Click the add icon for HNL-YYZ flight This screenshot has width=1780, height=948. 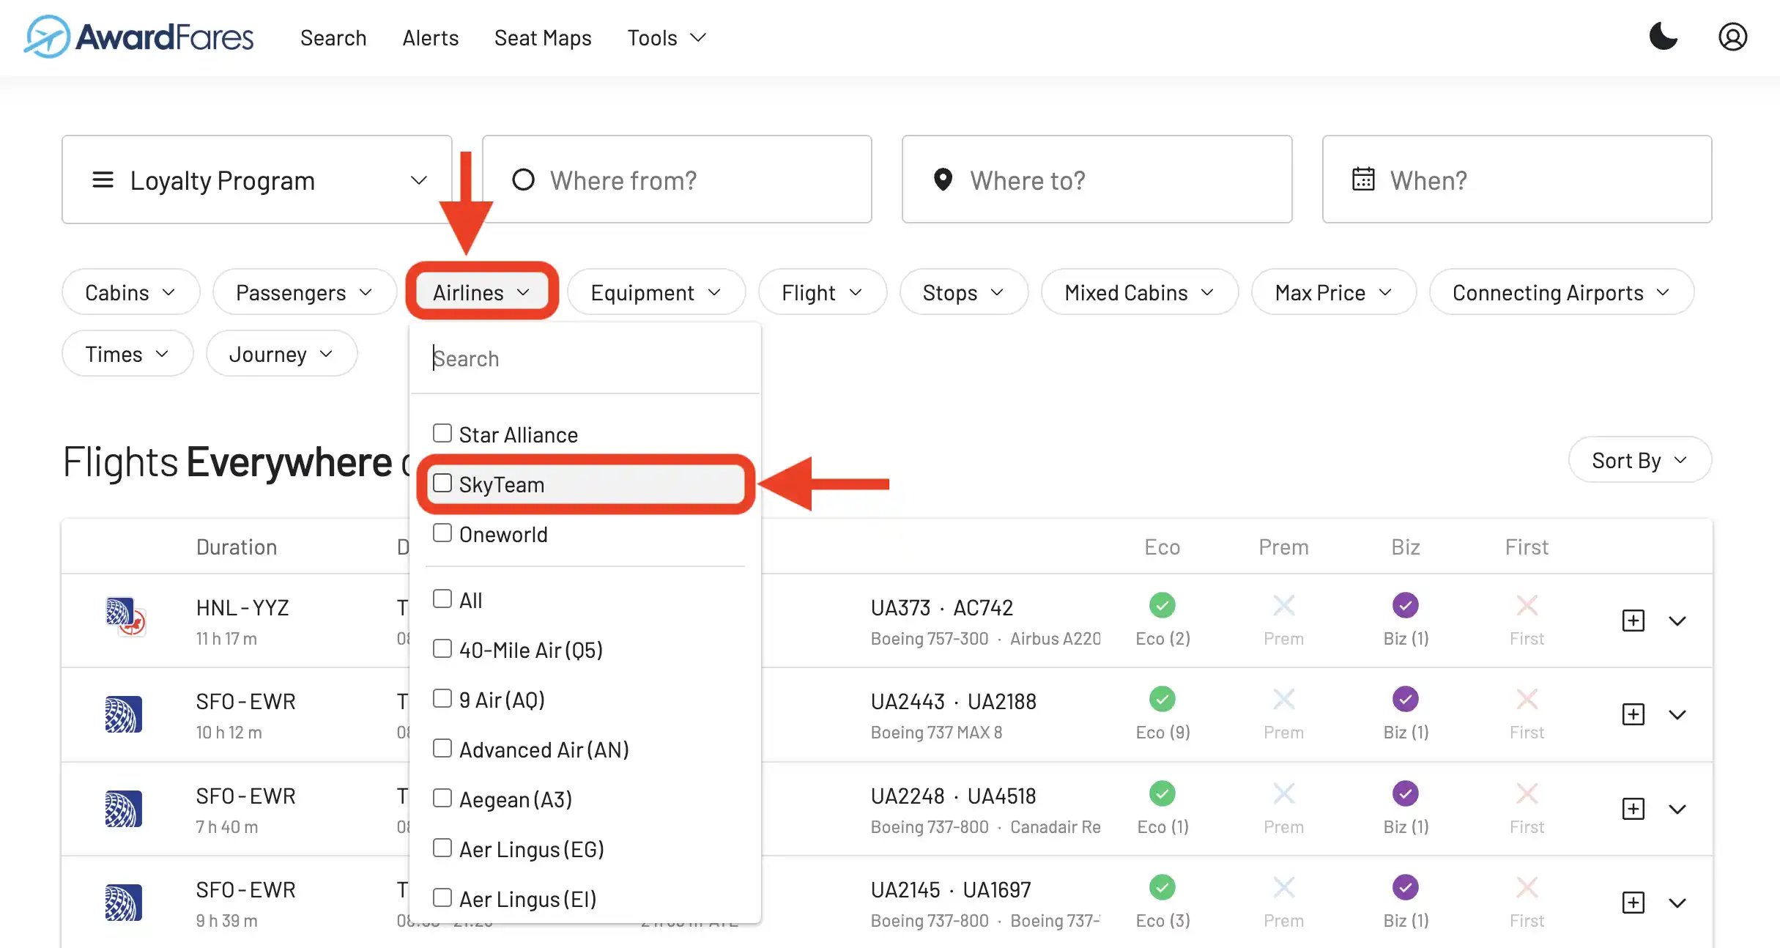[1633, 621]
